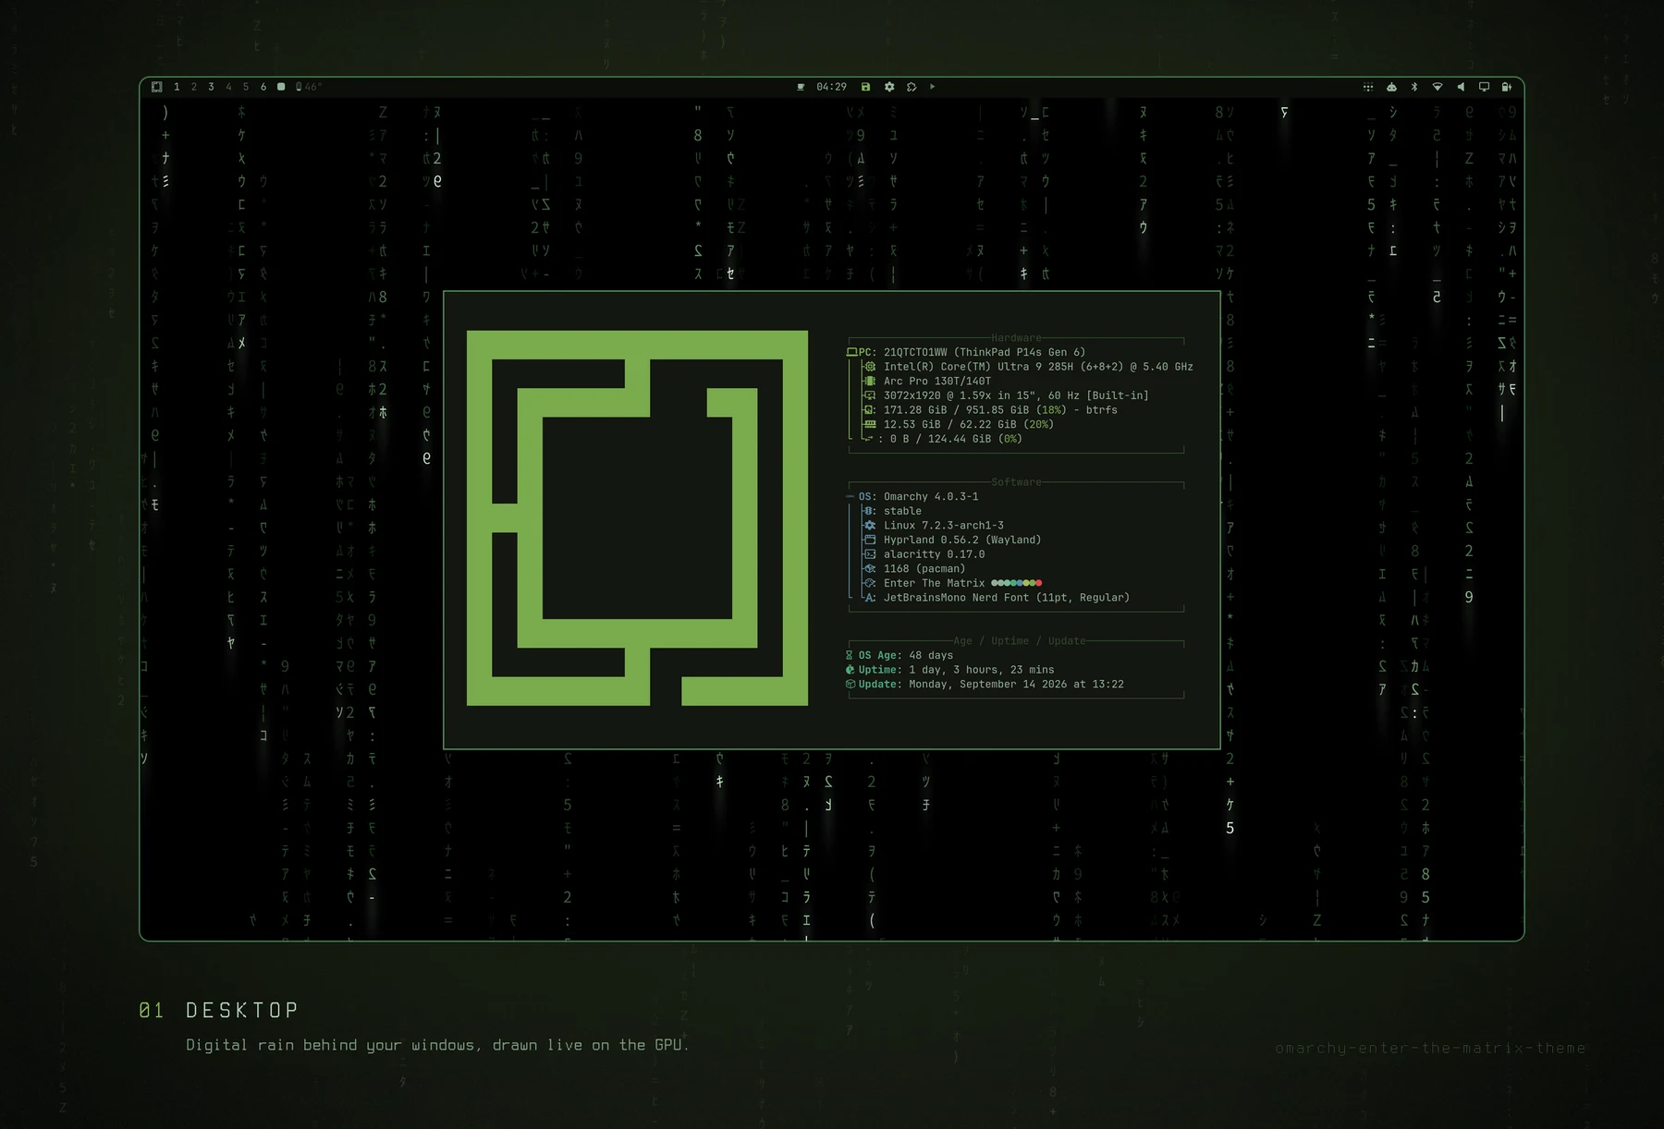Select the OS Age: 48 days line
The height and width of the screenshot is (1129, 1664).
point(899,656)
